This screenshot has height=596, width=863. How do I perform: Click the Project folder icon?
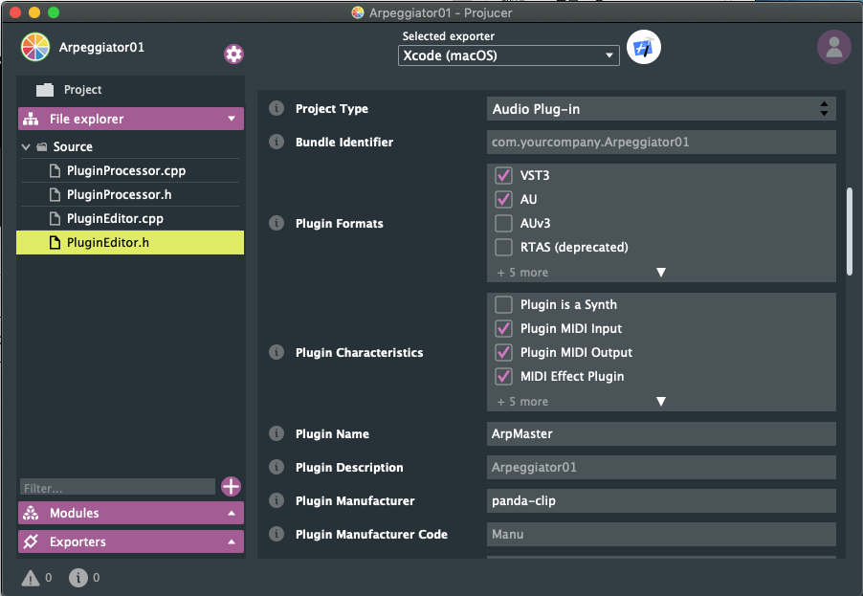pyautogui.click(x=45, y=90)
